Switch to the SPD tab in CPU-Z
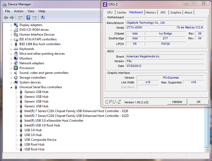This screenshot has width=212, height=161. pyautogui.click(x=163, y=12)
